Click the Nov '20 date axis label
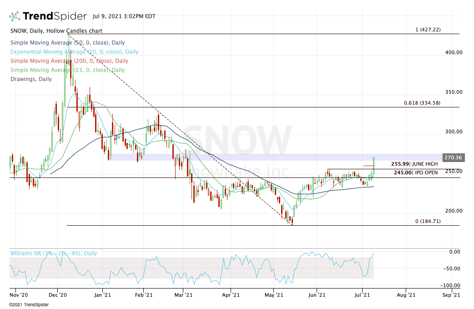Screen dimensions: 474x309 19,295
